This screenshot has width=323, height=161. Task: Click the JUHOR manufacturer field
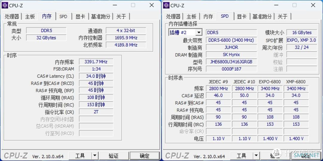pyautogui.click(x=231, y=47)
